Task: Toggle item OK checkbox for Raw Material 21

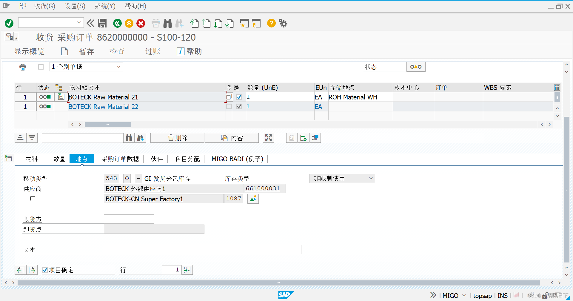Action: click(239, 97)
